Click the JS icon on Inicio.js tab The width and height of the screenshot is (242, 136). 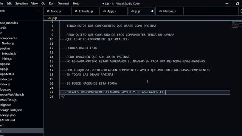click(48, 11)
